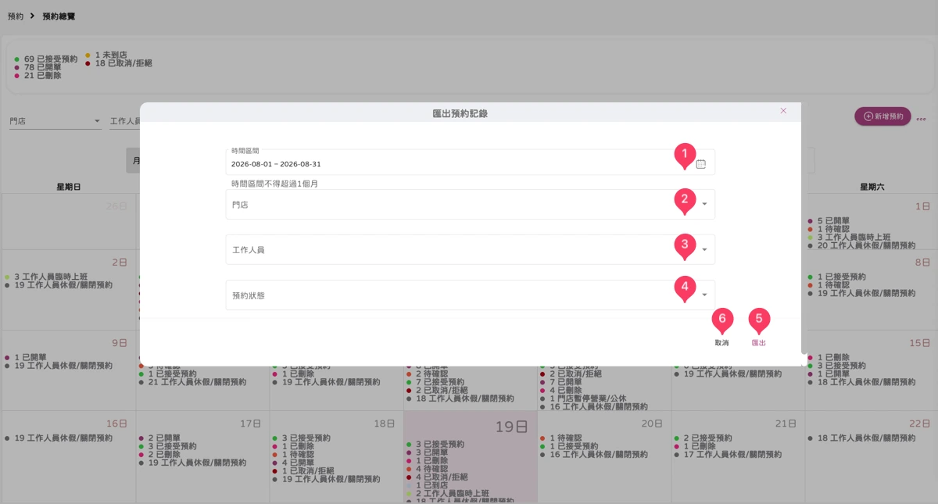This screenshot has width=938, height=504.
Task: Cancel the export with 取消
Action: pos(721,343)
